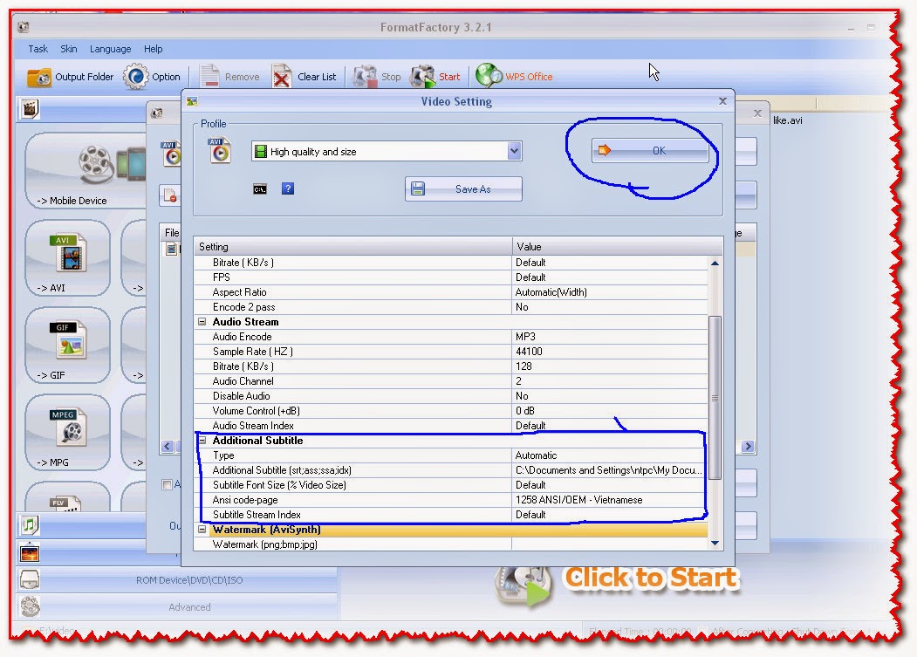The height and width of the screenshot is (657, 917).
Task: Click the Stop toolbar icon
Action: (365, 77)
